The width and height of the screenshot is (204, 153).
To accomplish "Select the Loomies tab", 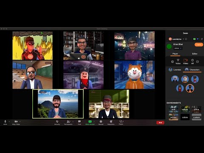I will pyautogui.click(x=175, y=70).
